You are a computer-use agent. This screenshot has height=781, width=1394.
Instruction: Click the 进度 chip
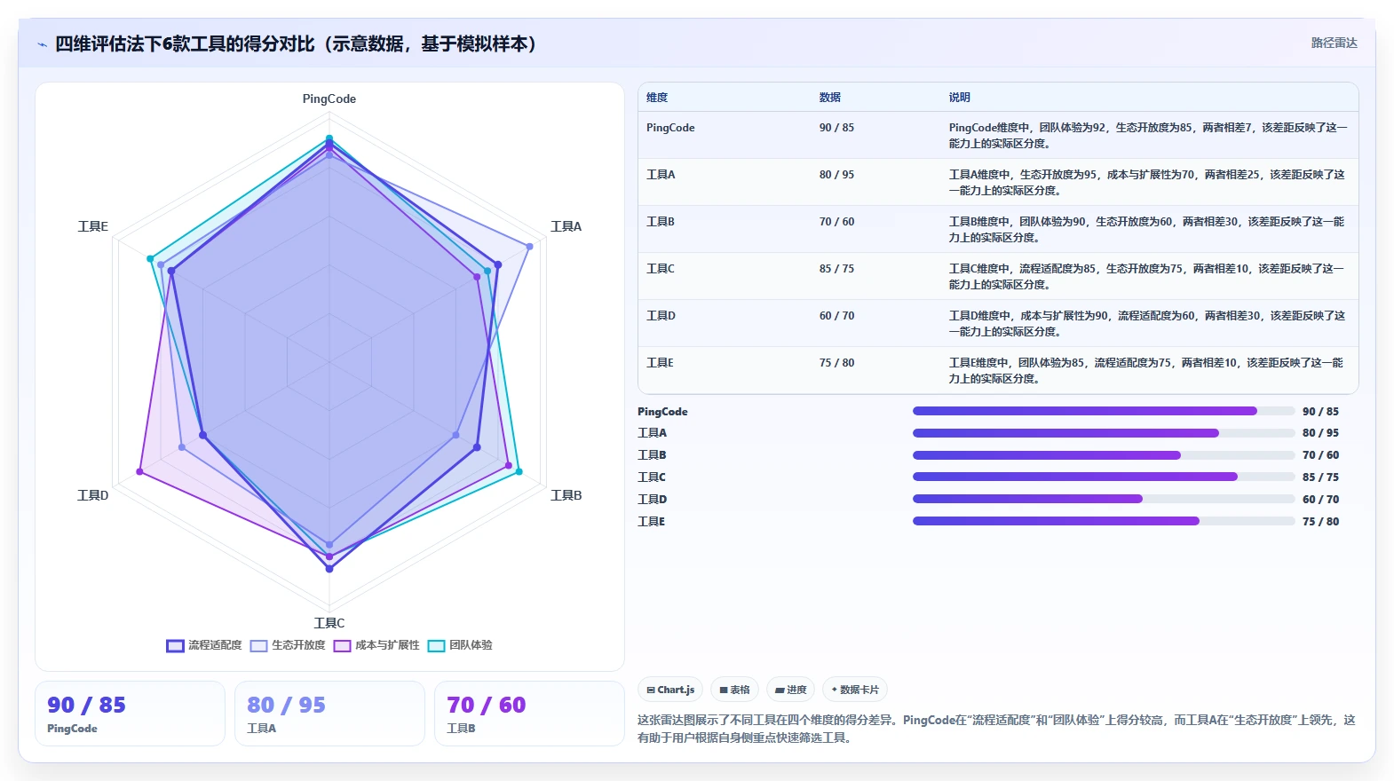[790, 690]
